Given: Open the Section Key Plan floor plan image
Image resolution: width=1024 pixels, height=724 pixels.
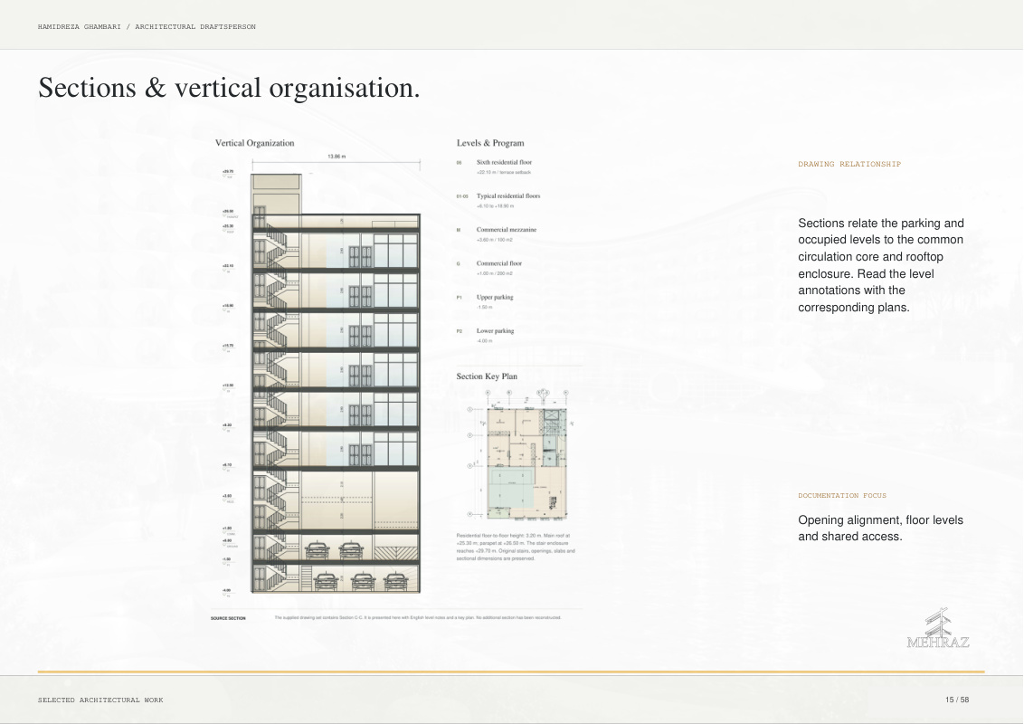Looking at the screenshot, I should click(x=520, y=455).
